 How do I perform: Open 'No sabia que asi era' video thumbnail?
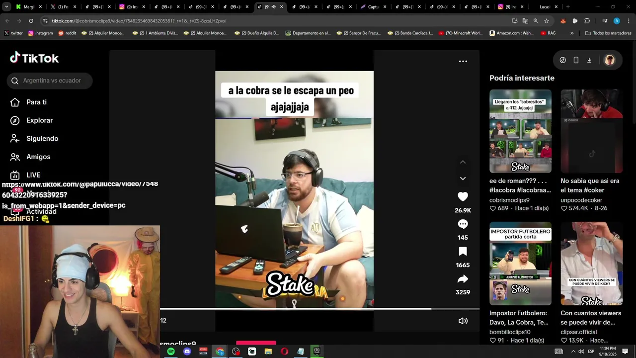(591, 131)
